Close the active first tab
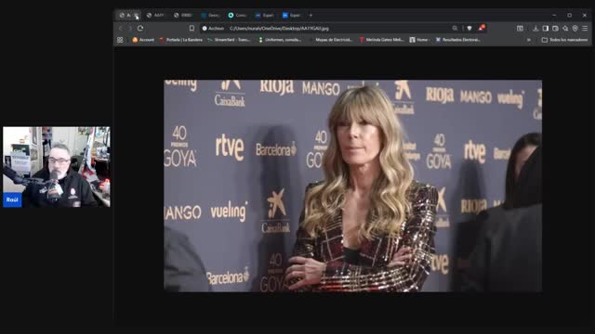The height and width of the screenshot is (334, 595). pos(137,16)
